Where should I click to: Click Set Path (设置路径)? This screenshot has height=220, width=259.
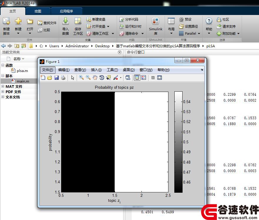coord(188,26)
